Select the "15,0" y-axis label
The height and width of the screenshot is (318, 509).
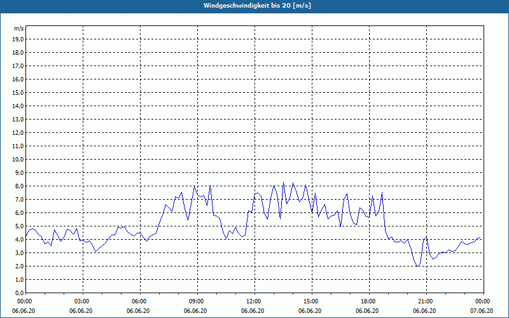[x=18, y=92]
